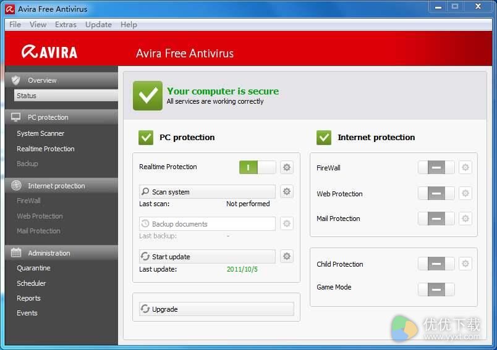497x350 pixels.
Task: Toggle the Game Mode switch
Action: (436, 290)
